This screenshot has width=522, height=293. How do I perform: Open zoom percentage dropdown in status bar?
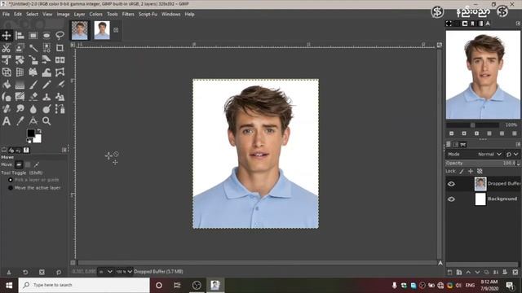pyautogui.click(x=124, y=272)
